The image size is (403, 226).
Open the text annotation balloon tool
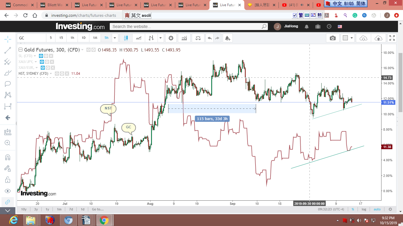coord(8,84)
